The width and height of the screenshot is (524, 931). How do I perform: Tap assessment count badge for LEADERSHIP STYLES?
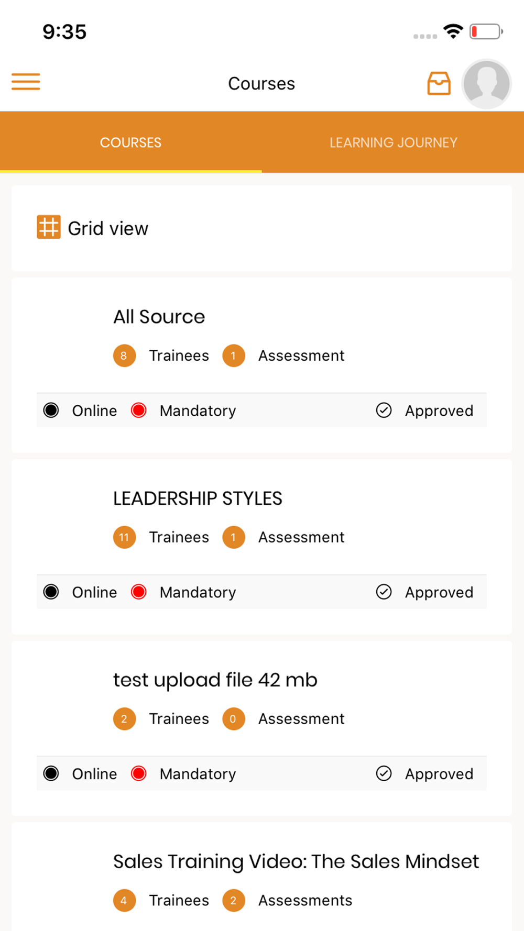(x=234, y=537)
